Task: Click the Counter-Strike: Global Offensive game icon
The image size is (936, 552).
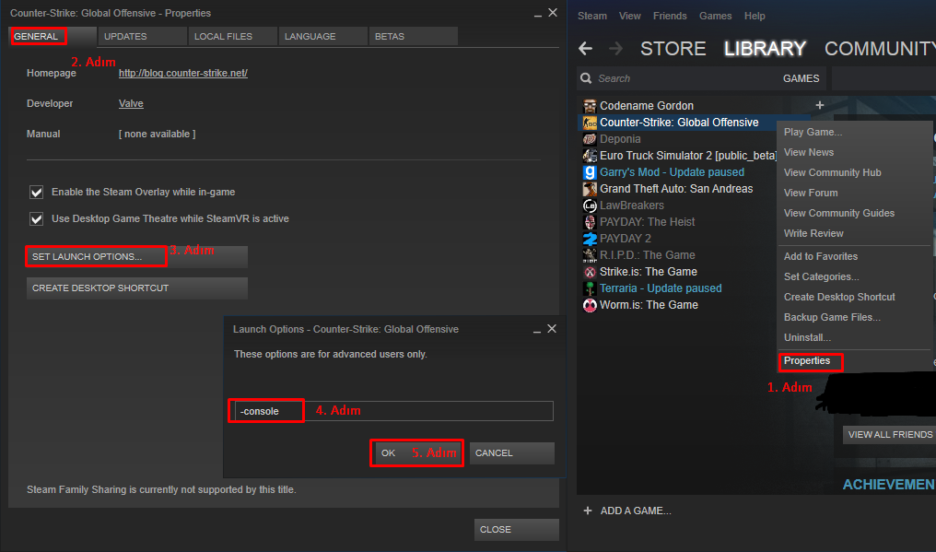Action: click(590, 123)
